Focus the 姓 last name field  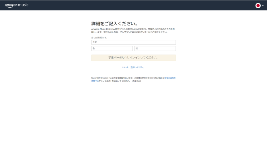point(155,49)
